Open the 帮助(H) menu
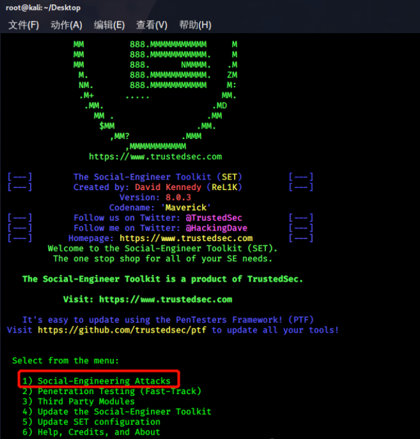 195,25
